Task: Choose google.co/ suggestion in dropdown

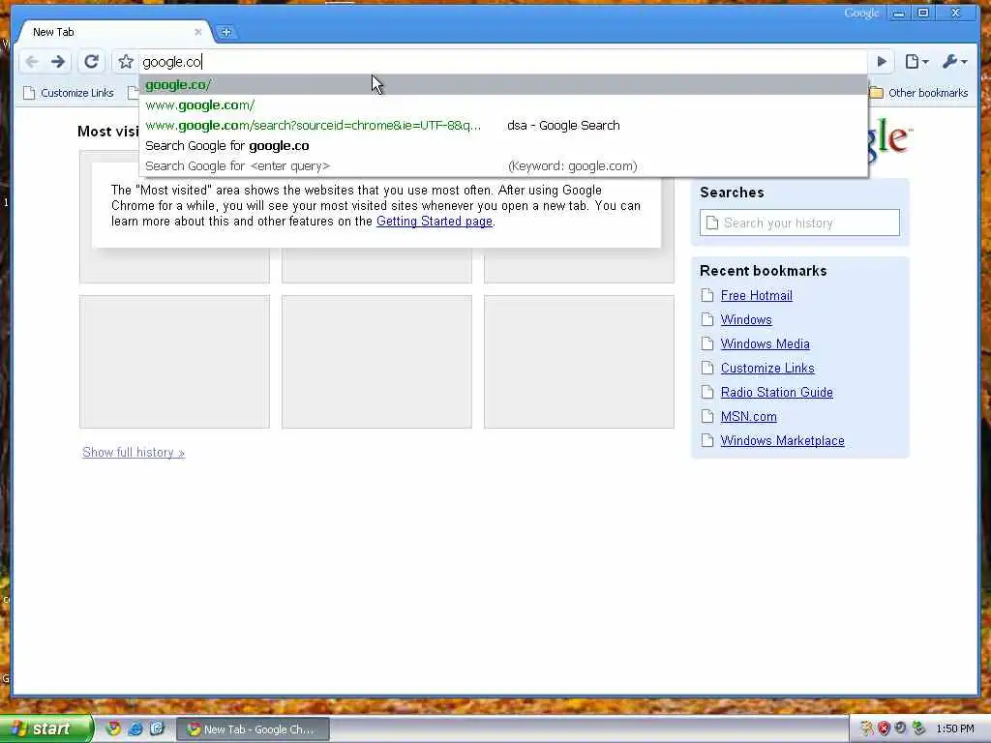Action: (503, 85)
